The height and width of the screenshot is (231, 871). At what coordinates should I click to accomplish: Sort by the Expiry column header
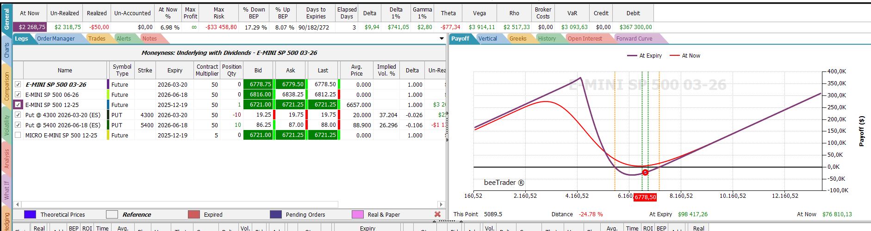[x=174, y=71]
